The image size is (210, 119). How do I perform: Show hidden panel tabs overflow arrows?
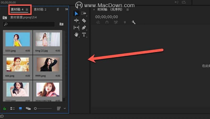tap(67, 9)
